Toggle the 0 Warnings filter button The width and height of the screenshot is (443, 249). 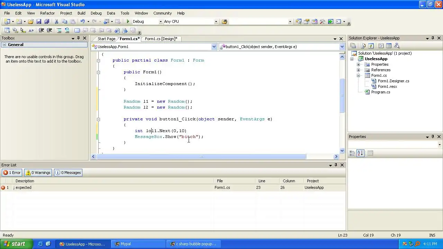[x=38, y=173]
